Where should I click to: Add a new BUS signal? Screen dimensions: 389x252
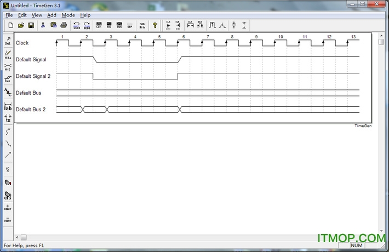pyautogui.click(x=119, y=25)
